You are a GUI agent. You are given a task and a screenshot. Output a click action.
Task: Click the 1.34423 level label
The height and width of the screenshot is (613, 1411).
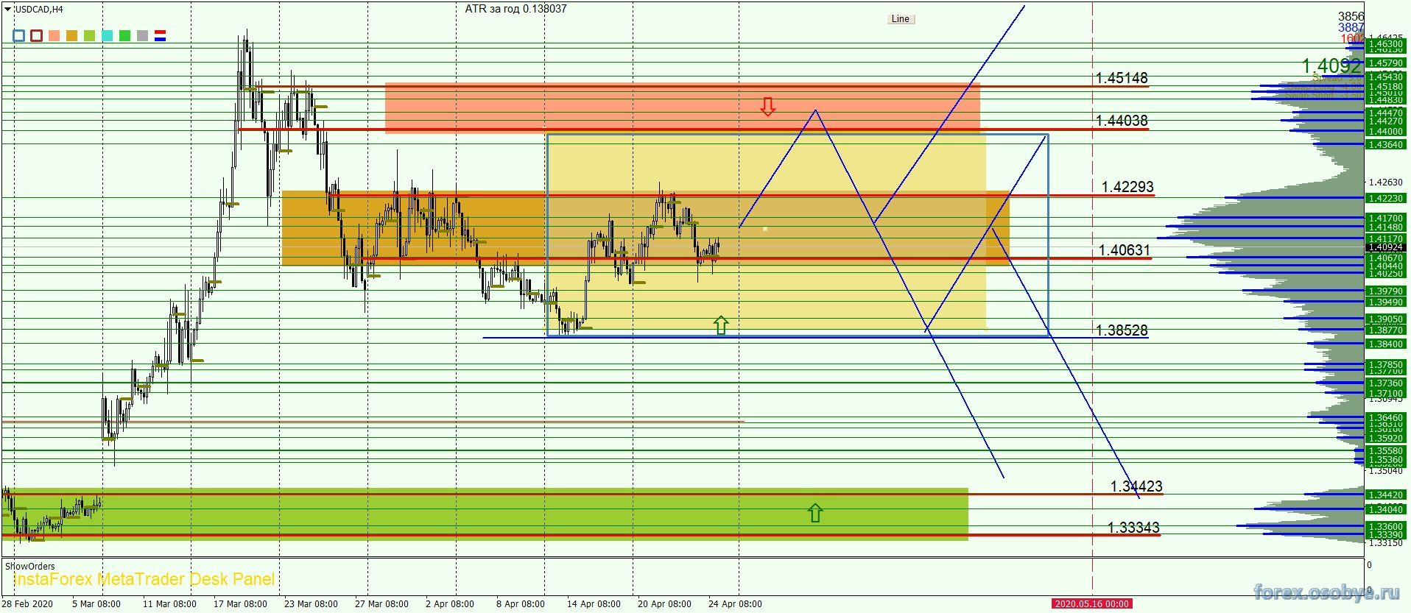1136,486
